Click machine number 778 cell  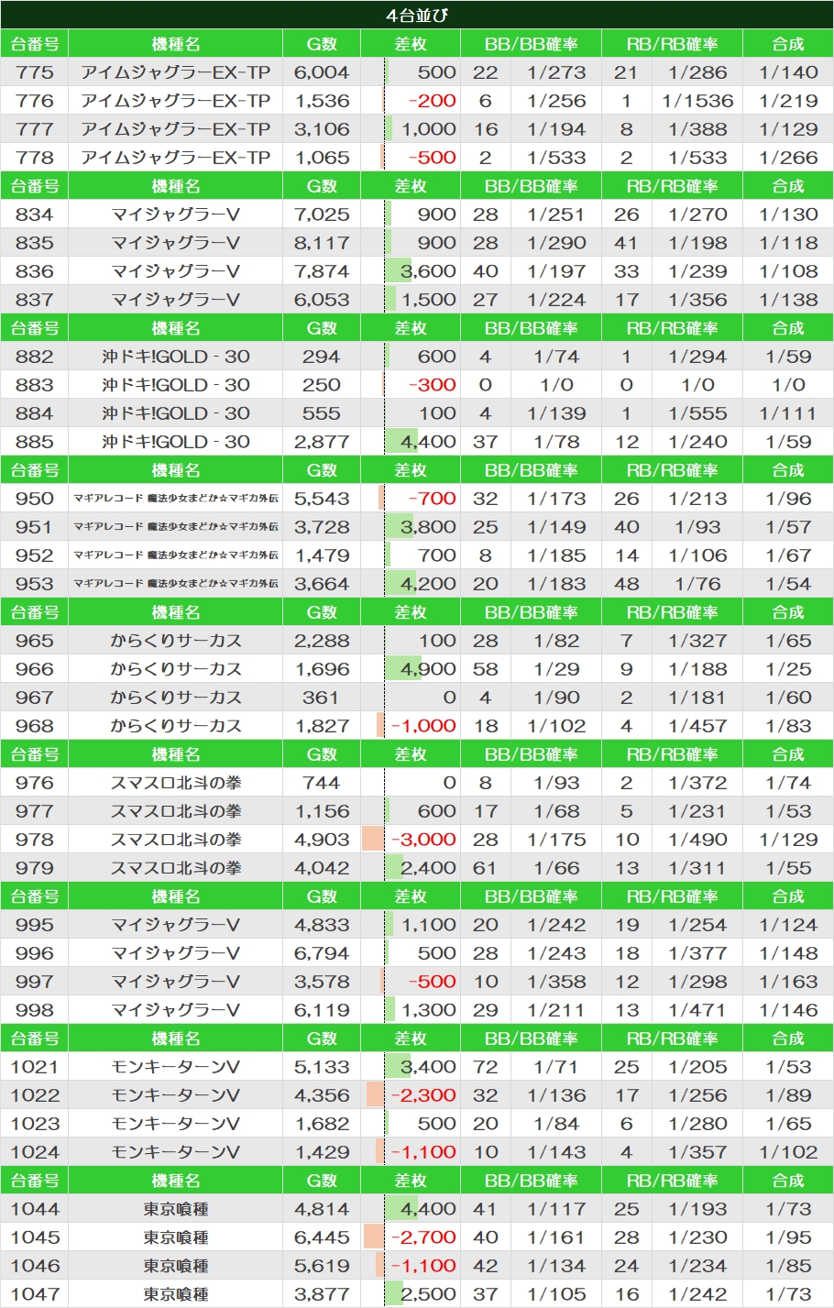[x=35, y=158]
